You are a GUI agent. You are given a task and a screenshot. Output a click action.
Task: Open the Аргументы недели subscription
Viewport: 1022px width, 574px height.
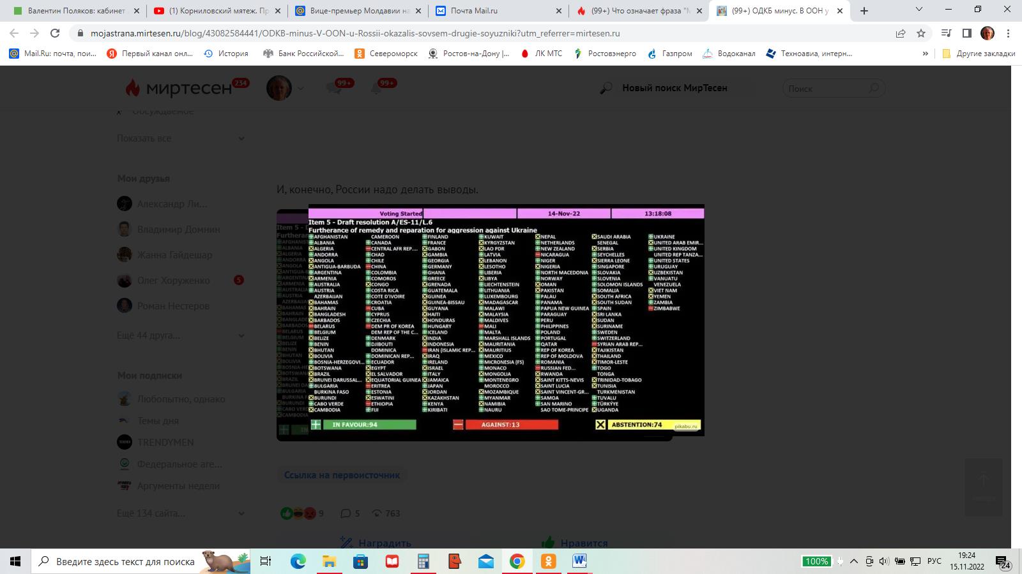click(x=169, y=485)
